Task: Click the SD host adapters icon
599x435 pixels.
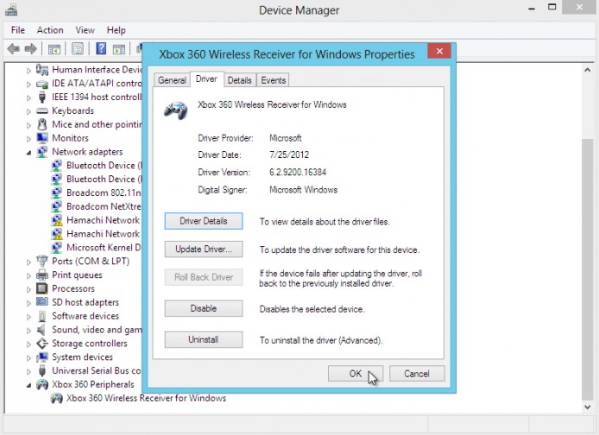Action: click(42, 302)
